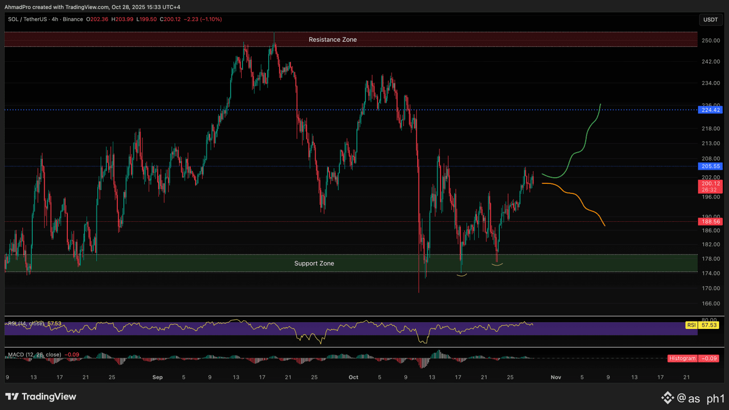Select the RSI indicator legend
Image resolution: width=729 pixels, height=410 pixels.
(34, 323)
